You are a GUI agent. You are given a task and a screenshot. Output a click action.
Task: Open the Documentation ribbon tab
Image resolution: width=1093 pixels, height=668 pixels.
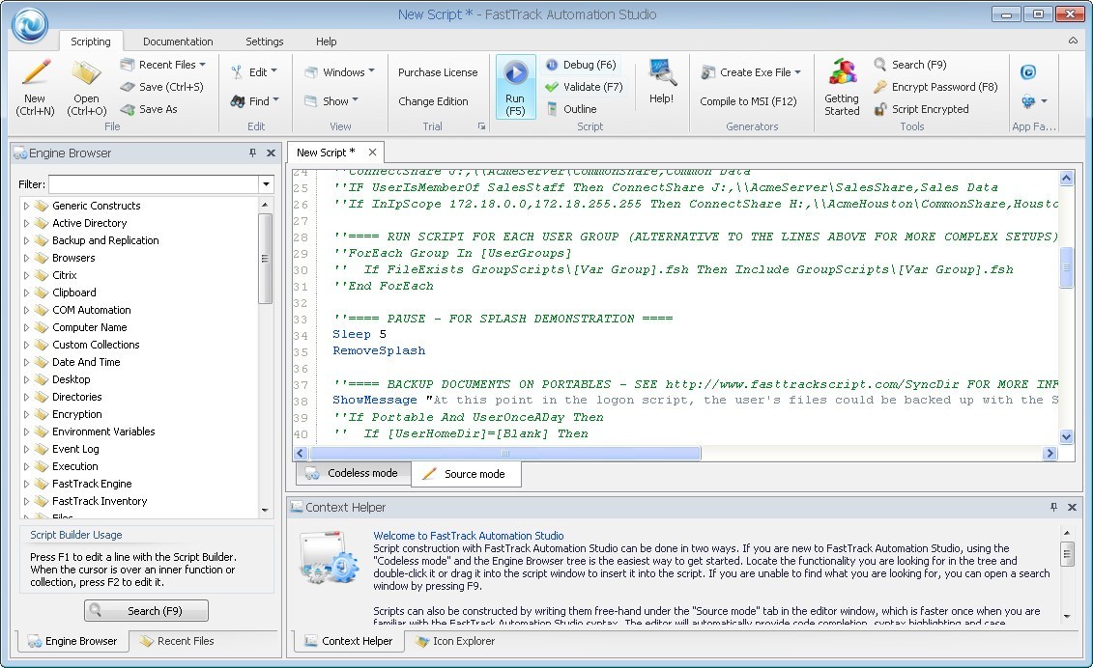178,42
